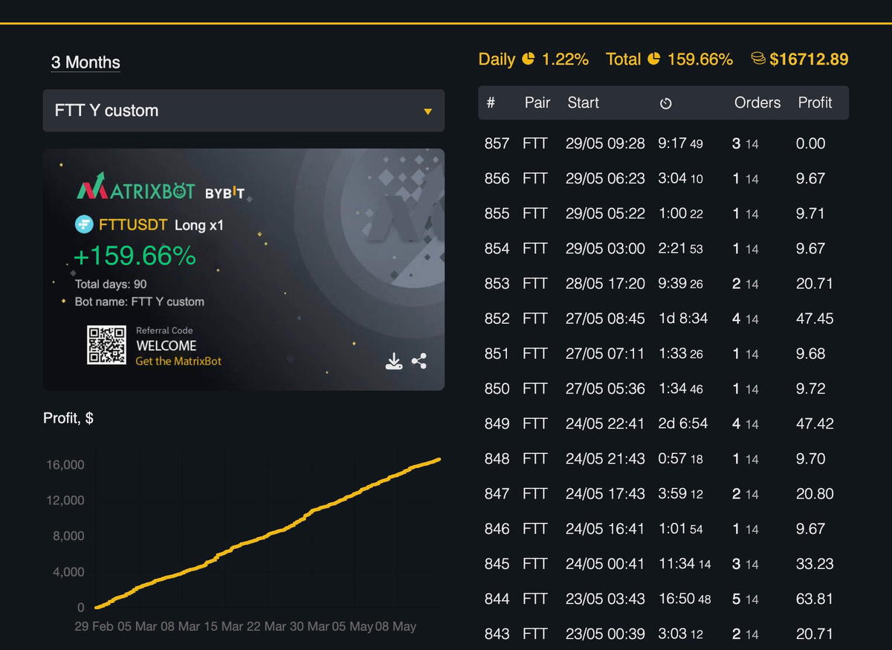Viewport: 892px width, 650px height.
Task: Click the WELCOME referral code
Action: [167, 345]
